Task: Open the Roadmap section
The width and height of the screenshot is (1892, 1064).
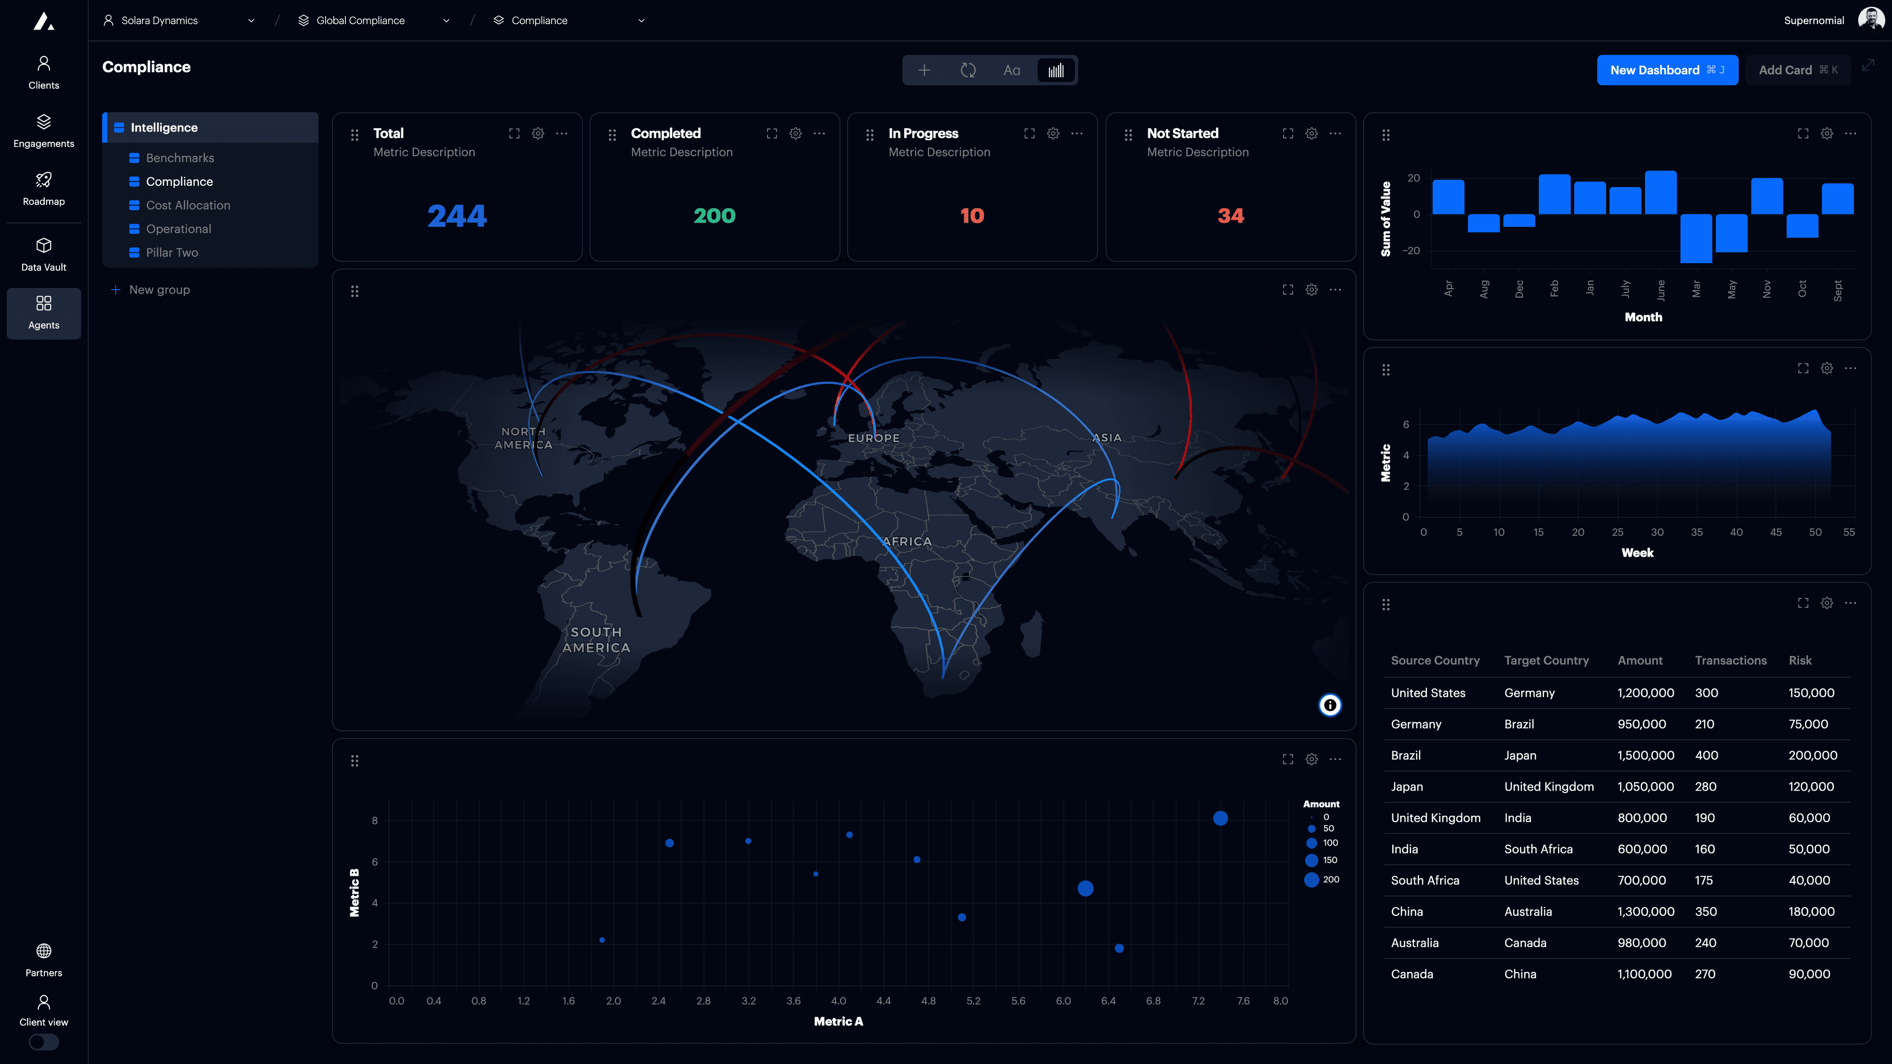Action: pyautogui.click(x=43, y=188)
